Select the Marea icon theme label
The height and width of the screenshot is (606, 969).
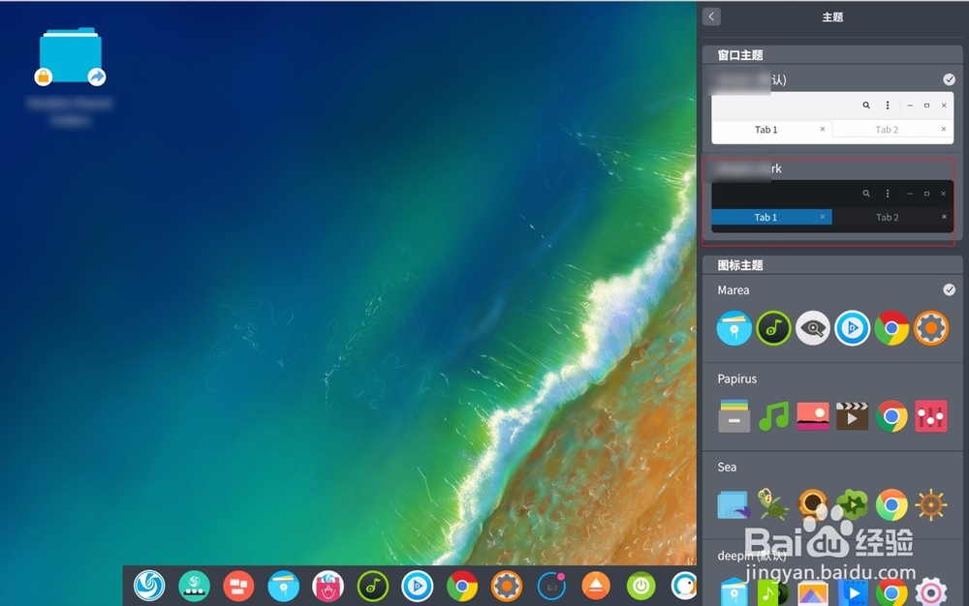click(734, 290)
